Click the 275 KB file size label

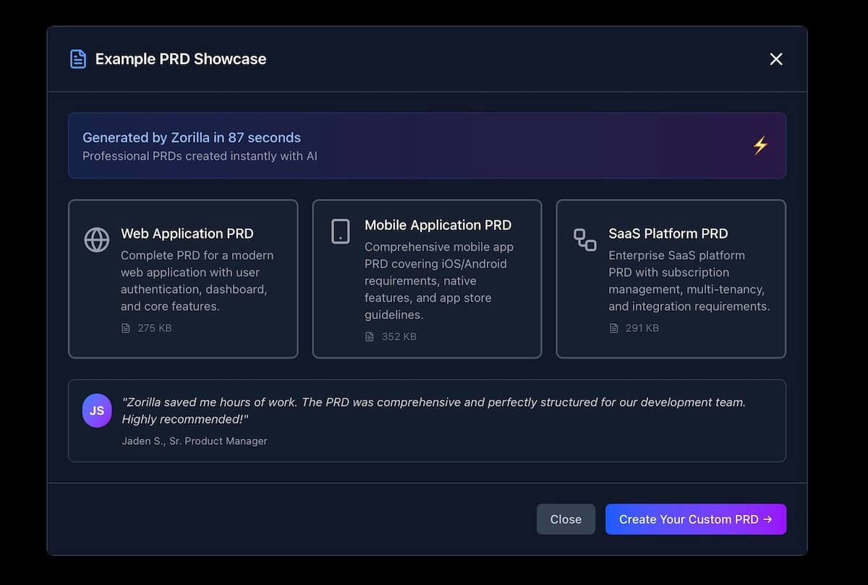click(x=155, y=328)
